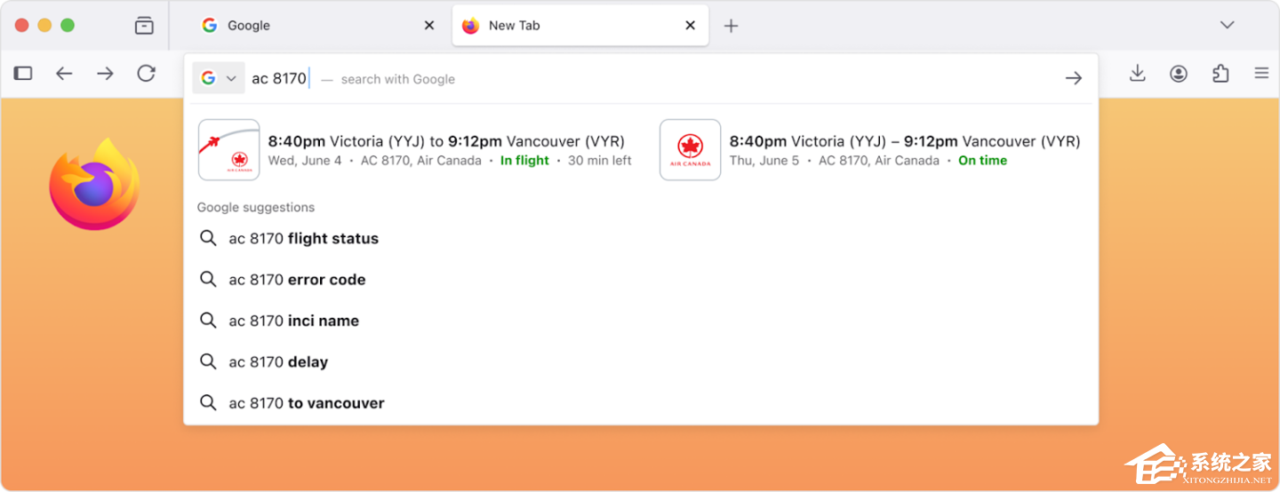
Task: Open the Firefox account menu
Action: click(1179, 74)
